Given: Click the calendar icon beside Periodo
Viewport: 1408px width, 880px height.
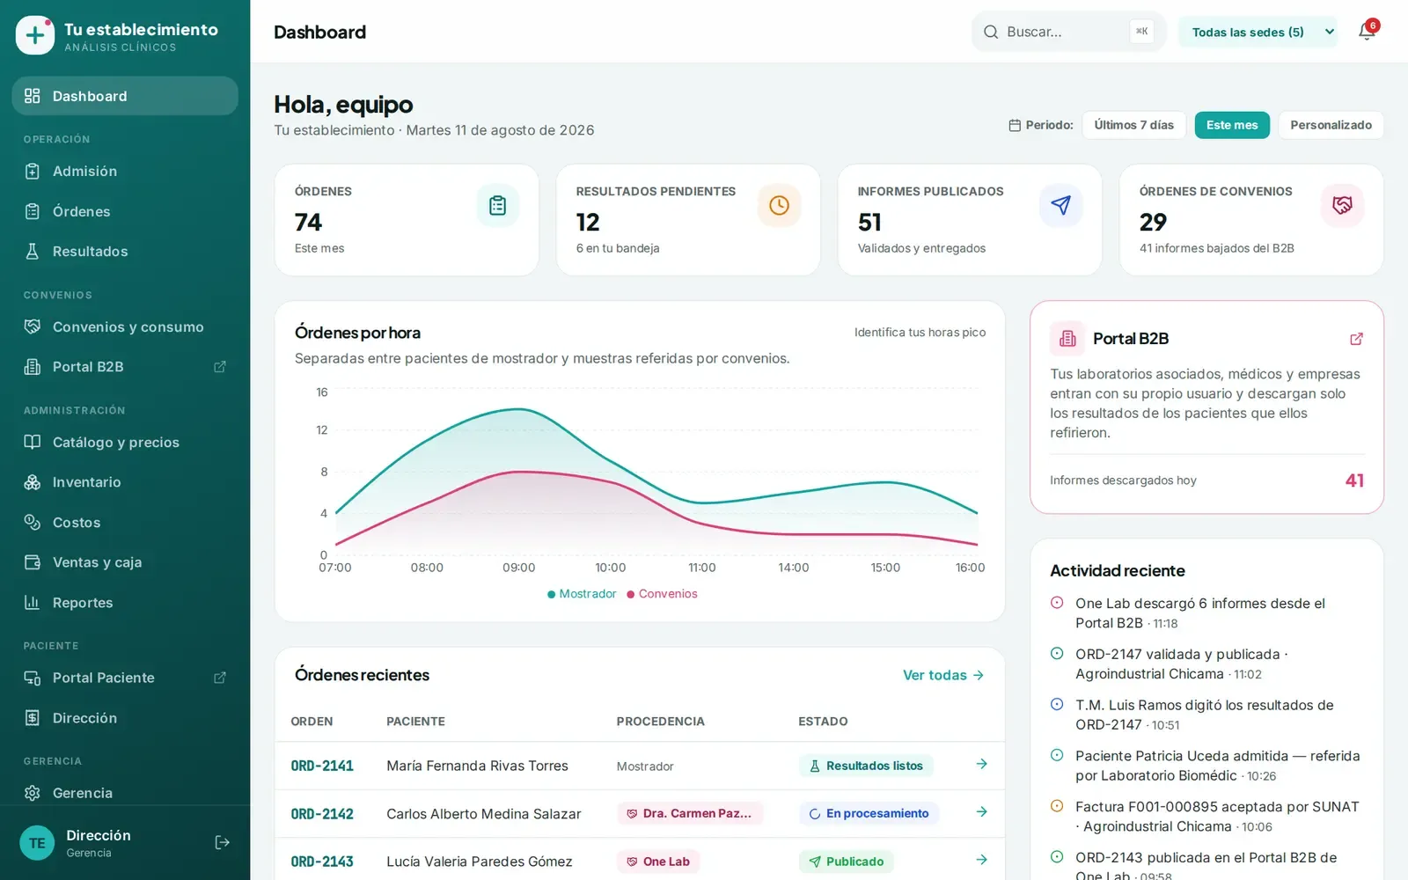Looking at the screenshot, I should 1015,125.
